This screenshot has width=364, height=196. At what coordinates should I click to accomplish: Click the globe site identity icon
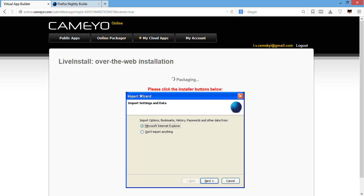coord(20,12)
